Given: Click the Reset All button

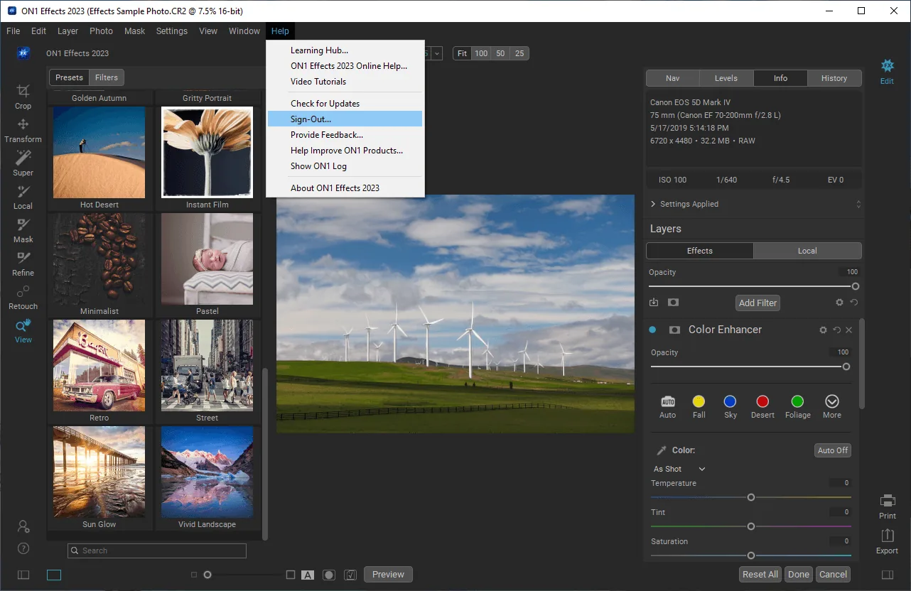Looking at the screenshot, I should [x=760, y=575].
